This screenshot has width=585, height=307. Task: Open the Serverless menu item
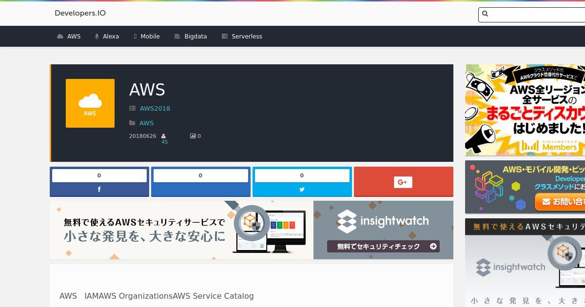(247, 37)
